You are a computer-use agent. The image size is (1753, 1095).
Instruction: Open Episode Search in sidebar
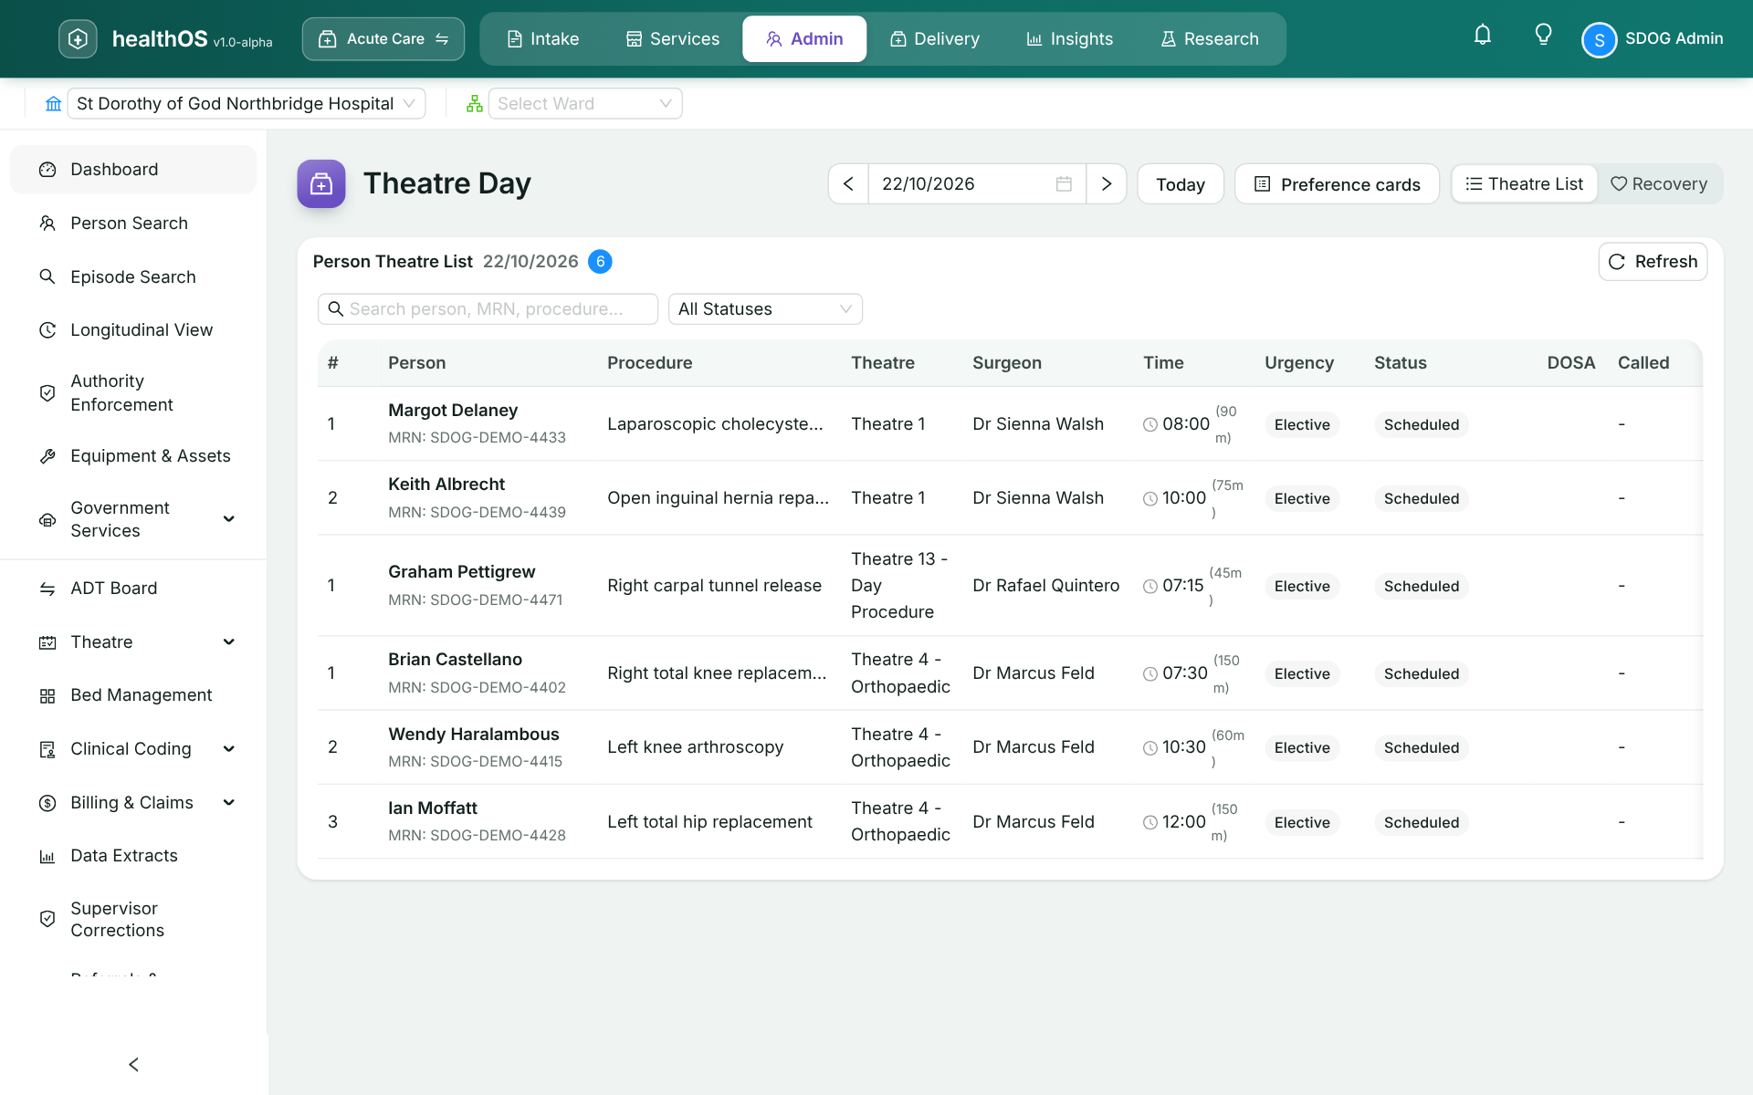coord(133,277)
